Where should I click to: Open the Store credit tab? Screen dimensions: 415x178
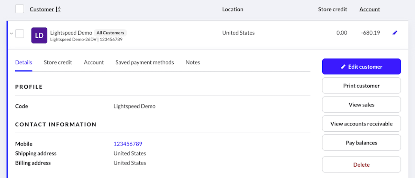point(58,63)
